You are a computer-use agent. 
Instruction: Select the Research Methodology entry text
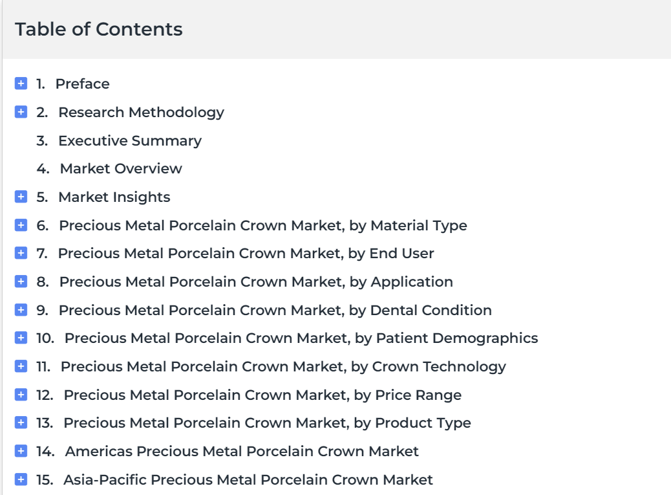pyautogui.click(x=141, y=112)
